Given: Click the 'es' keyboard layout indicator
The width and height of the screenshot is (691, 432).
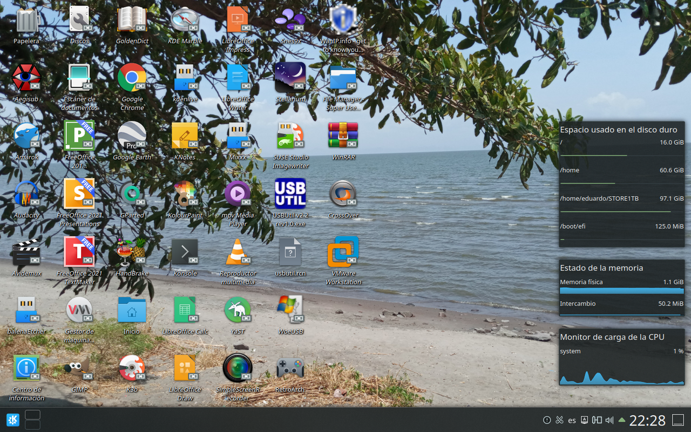Looking at the screenshot, I should 572,420.
